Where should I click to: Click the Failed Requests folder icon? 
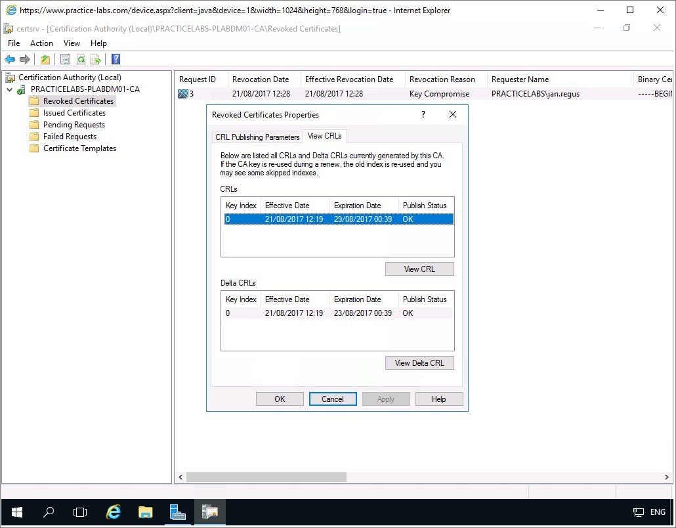tap(34, 137)
